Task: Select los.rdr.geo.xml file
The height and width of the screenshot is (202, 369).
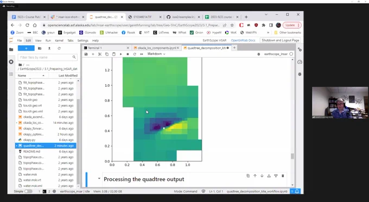Action: (46, 111)
